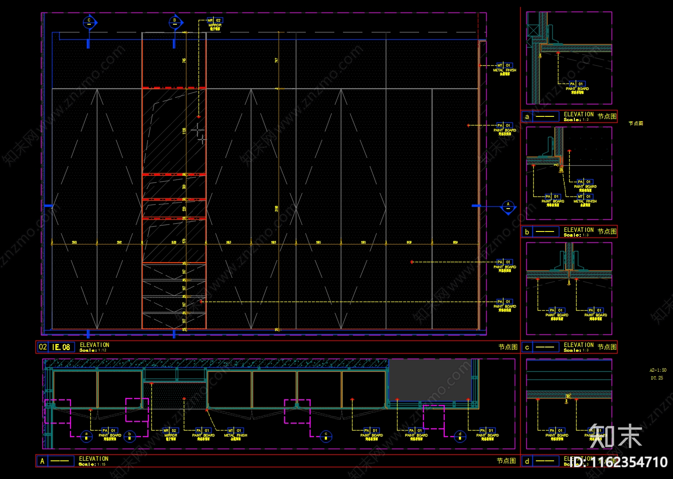The image size is (673, 479).
Task: Select the dotted mirror recess in the plan
Action: 175,395
